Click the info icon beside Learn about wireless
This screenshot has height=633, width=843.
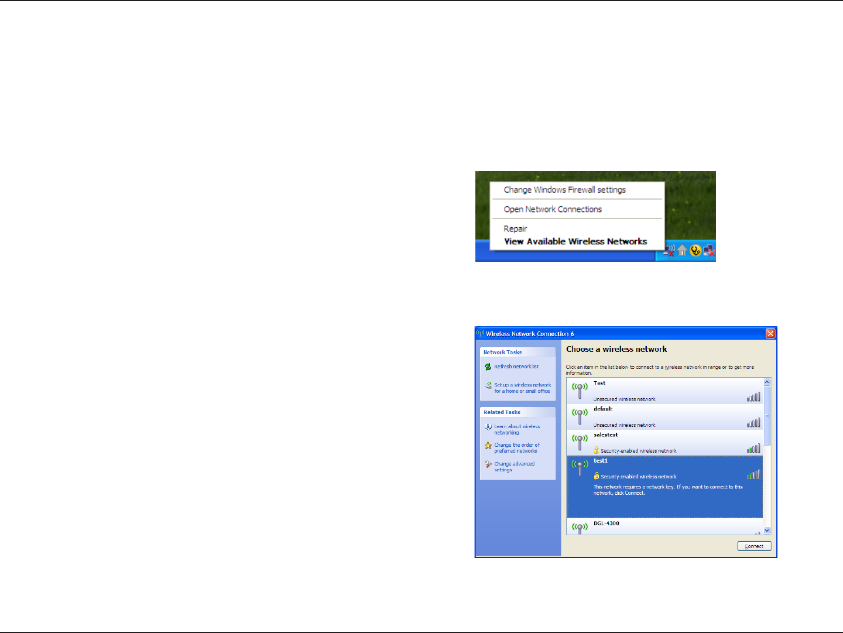click(488, 427)
